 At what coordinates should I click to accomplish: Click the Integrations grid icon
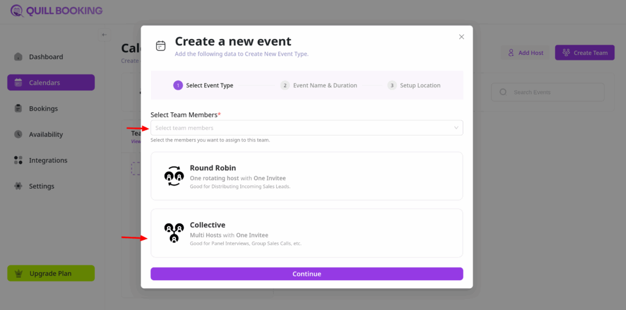coord(18,160)
